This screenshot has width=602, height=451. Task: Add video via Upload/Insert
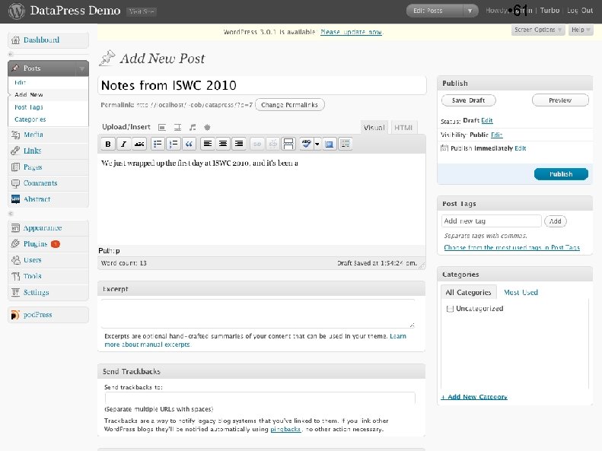click(177, 127)
